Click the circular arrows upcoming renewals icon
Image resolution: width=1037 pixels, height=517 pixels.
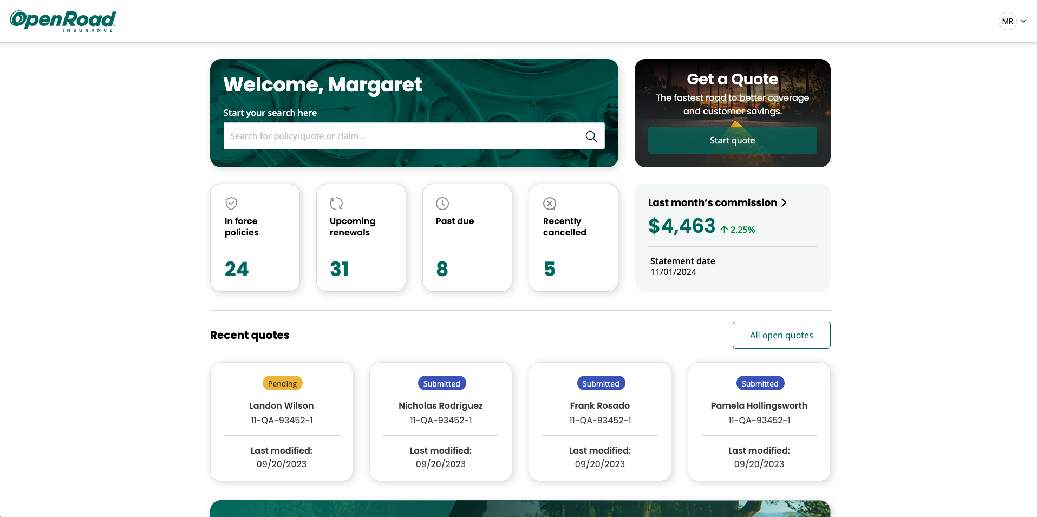point(336,204)
